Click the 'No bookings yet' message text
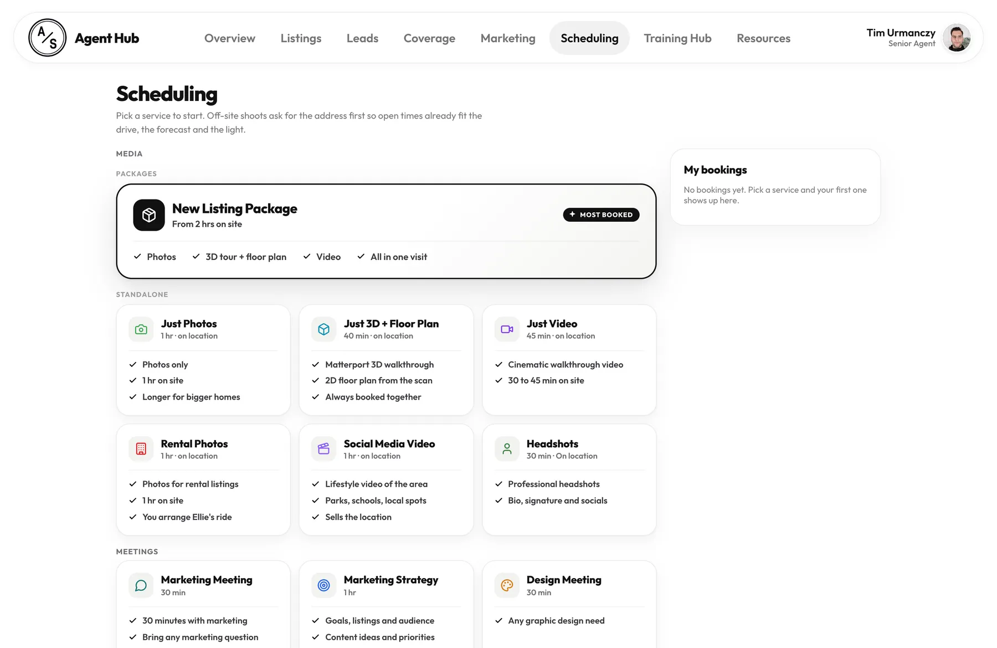Screen dimensions: 997x648 click(x=775, y=195)
